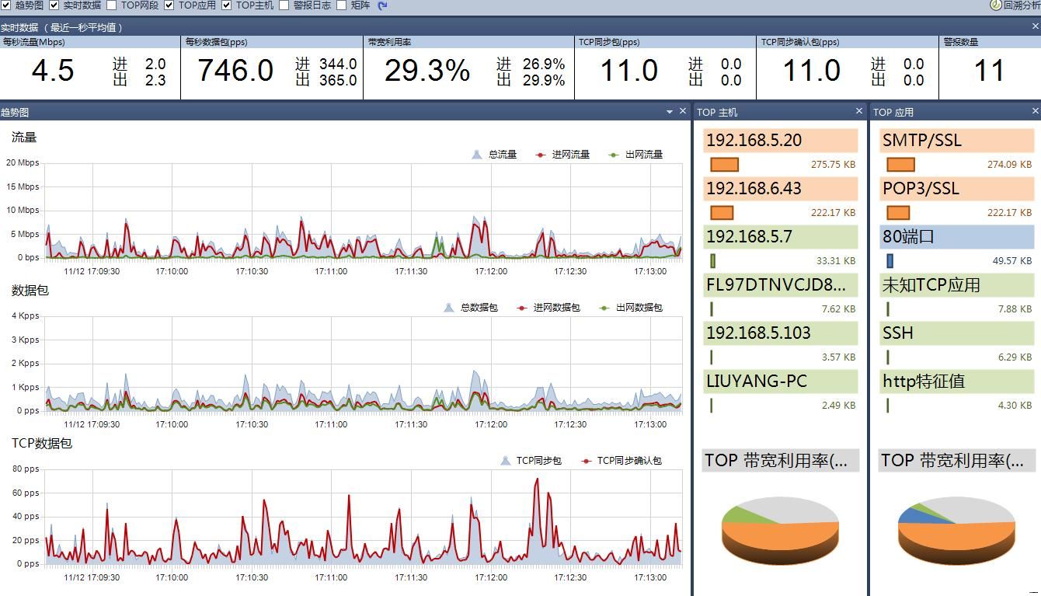Select host 192.168.6.43
Screen dimensions: 1041x596
click(x=781, y=189)
